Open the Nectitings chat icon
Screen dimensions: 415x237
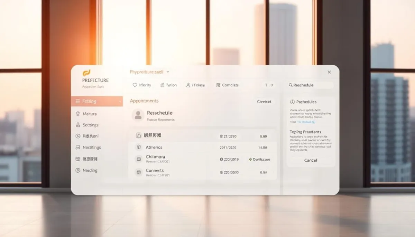click(x=77, y=147)
